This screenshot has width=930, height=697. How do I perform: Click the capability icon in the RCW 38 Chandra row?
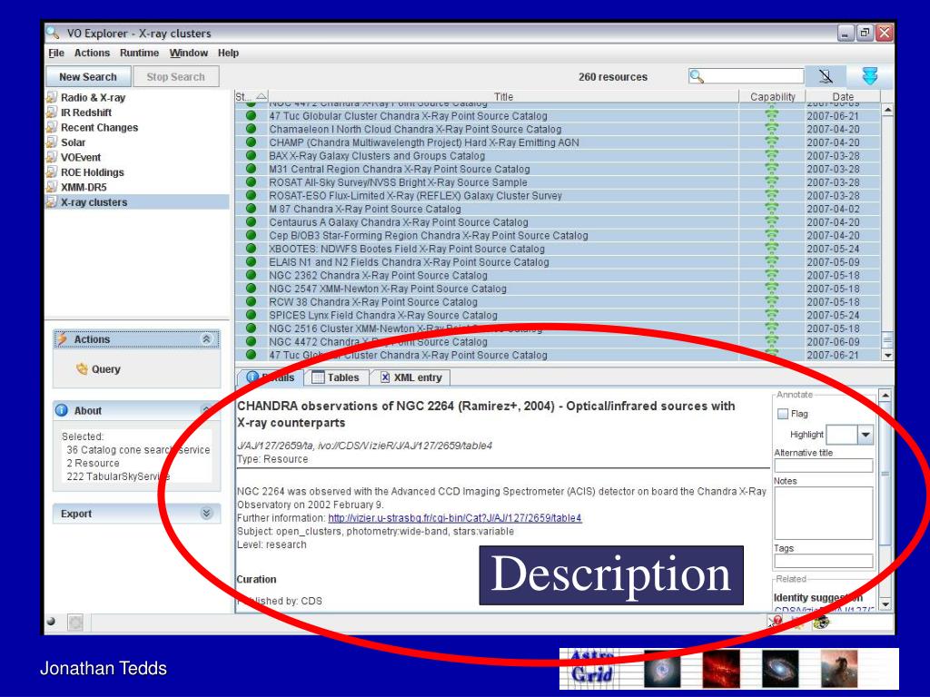coord(771,301)
